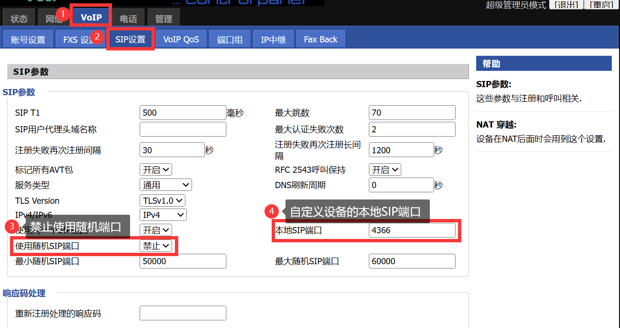Click the 本地SIP端口 input field
Image resolution: width=620 pixels, height=328 pixels.
click(412, 230)
